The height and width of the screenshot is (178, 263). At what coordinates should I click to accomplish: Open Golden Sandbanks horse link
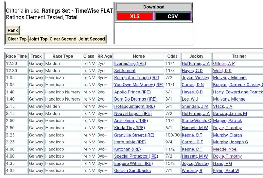coord(132,171)
